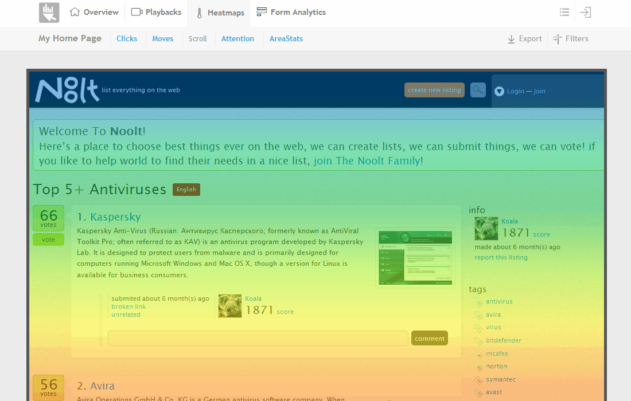Screen dimensions: 631x401
Task: Click the Noolt logo
Action: [67, 91]
